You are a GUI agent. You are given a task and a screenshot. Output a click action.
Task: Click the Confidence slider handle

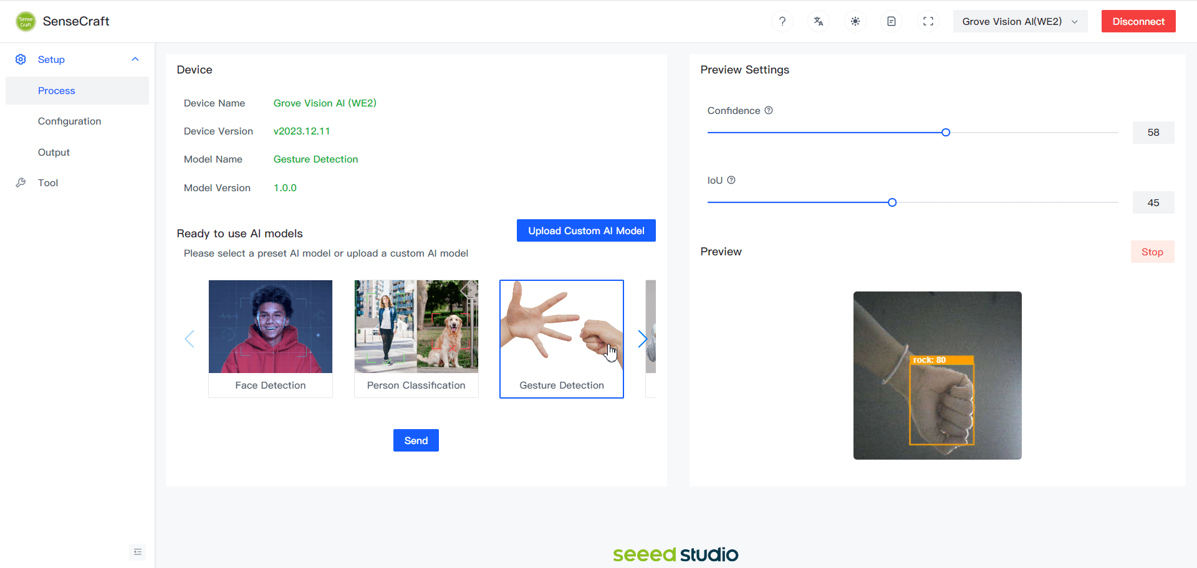946,133
